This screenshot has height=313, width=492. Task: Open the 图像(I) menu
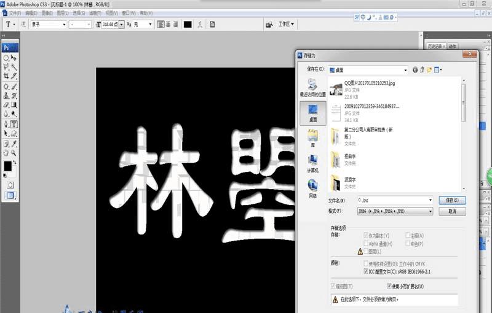click(47, 13)
